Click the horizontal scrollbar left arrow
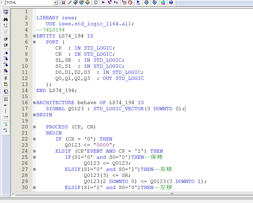Viewport: 253px width, 203px height. [13, 194]
